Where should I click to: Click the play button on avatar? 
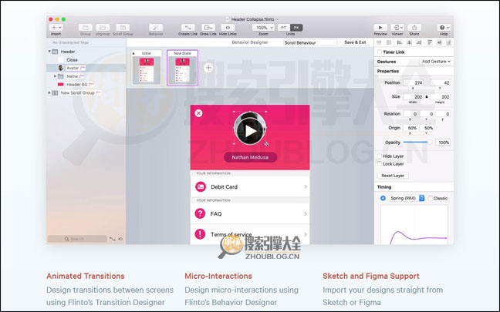click(x=250, y=130)
